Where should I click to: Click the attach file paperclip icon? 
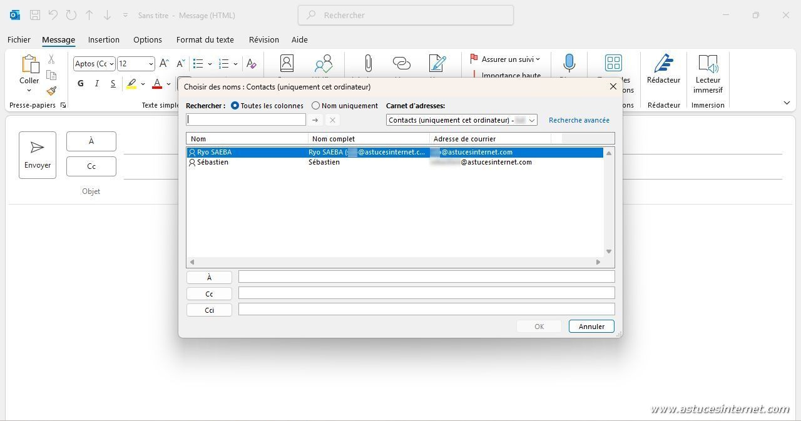(x=368, y=63)
